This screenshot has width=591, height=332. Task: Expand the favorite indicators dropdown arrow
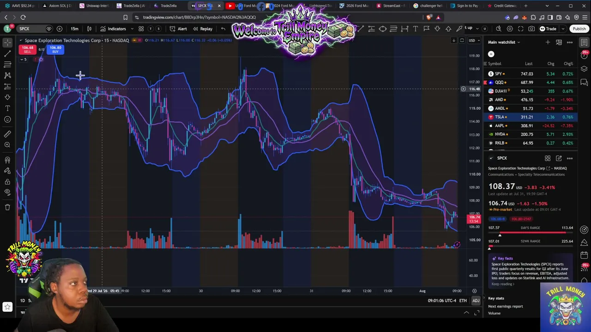[x=132, y=29]
